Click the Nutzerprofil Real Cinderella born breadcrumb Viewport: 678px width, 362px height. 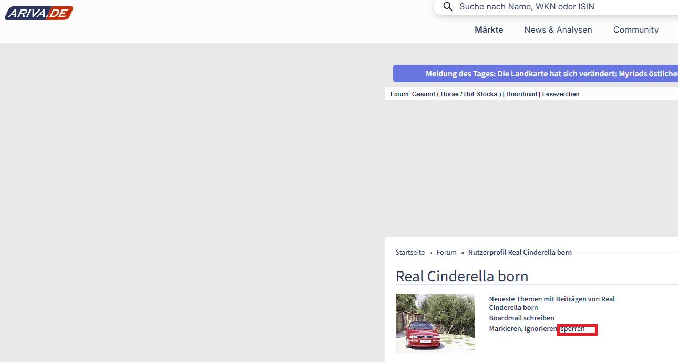pyautogui.click(x=520, y=253)
